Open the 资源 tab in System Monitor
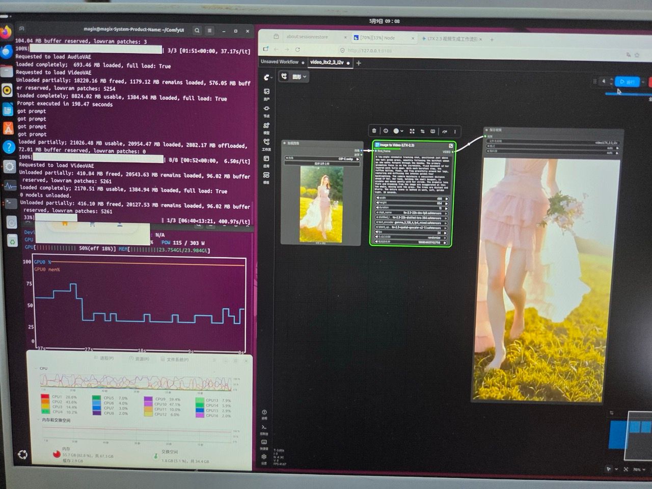This screenshot has width=652, height=489. coord(140,359)
